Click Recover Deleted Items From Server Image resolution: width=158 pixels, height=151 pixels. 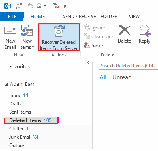tap(59, 37)
